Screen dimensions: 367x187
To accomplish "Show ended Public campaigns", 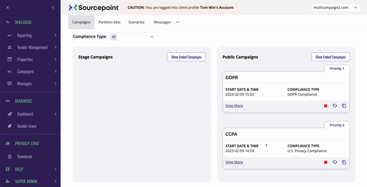I will coord(330,57).
